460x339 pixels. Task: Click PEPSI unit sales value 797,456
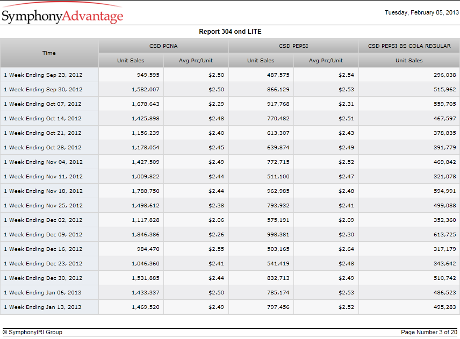[278, 307]
